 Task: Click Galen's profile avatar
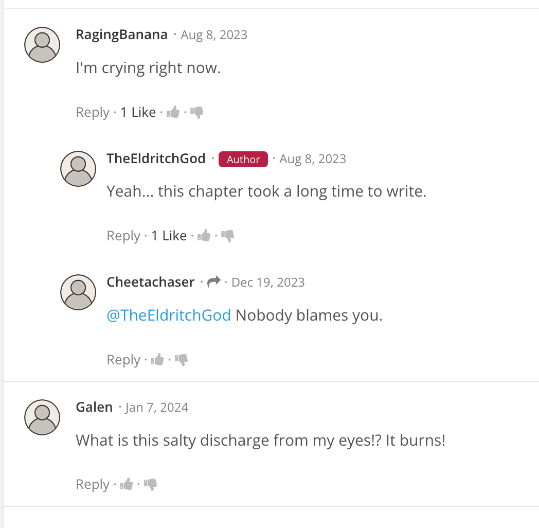click(42, 417)
